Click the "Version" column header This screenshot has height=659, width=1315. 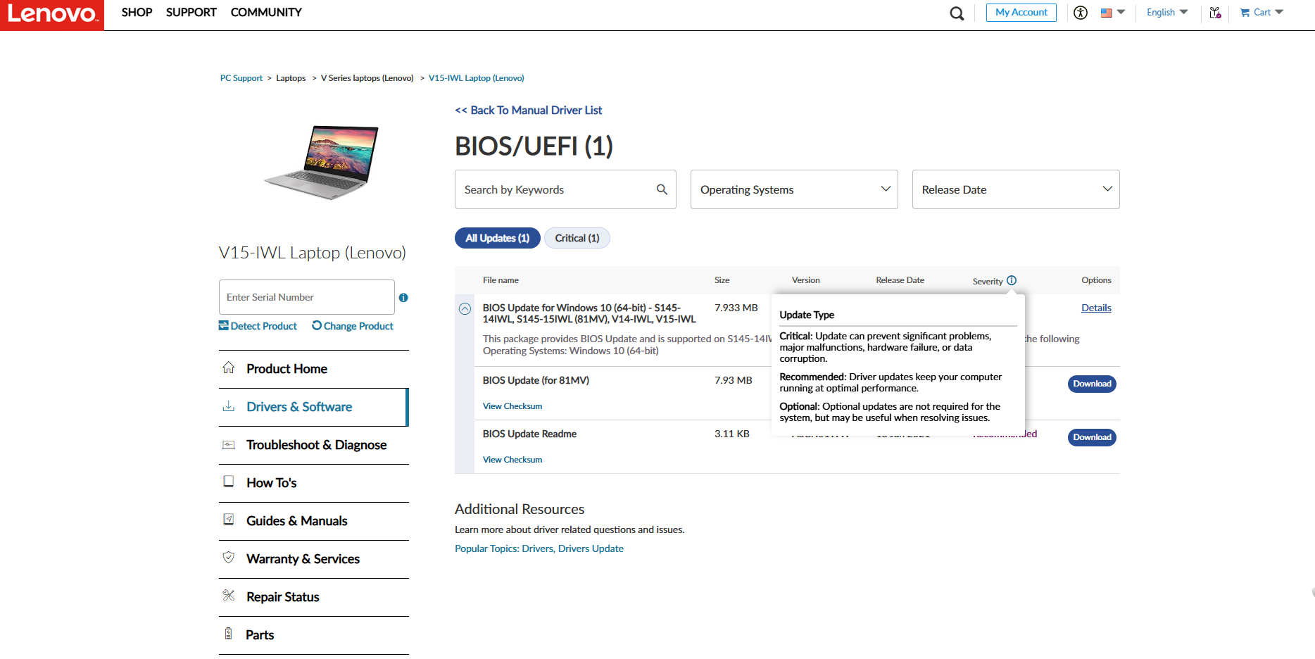coord(806,280)
